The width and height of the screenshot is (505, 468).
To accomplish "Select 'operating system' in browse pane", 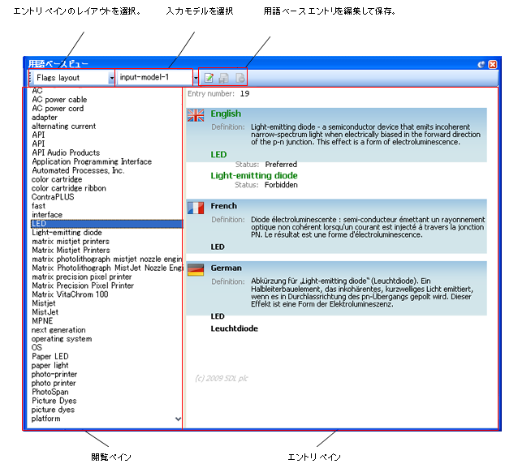I will pos(62,339).
